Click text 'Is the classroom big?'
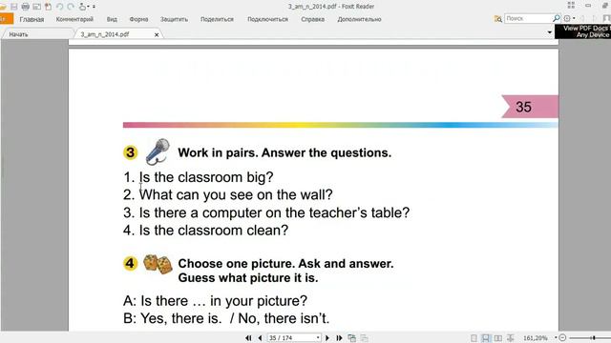 point(206,177)
